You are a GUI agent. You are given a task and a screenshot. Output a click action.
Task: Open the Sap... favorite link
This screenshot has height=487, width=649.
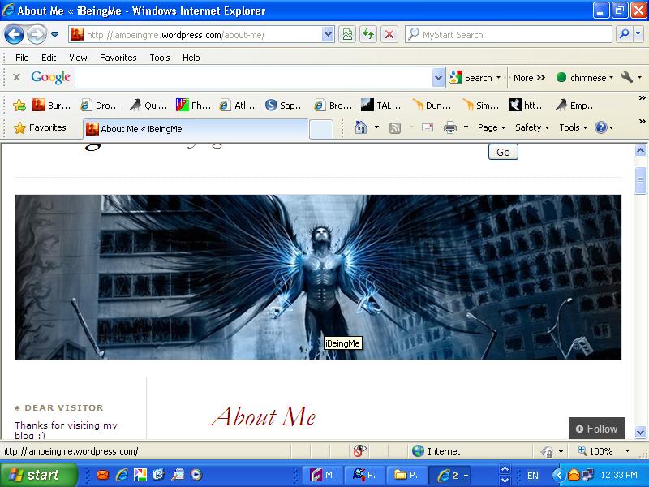tap(285, 106)
